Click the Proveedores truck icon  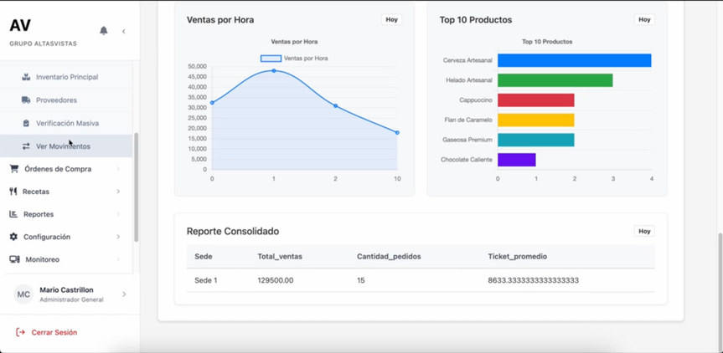26,100
